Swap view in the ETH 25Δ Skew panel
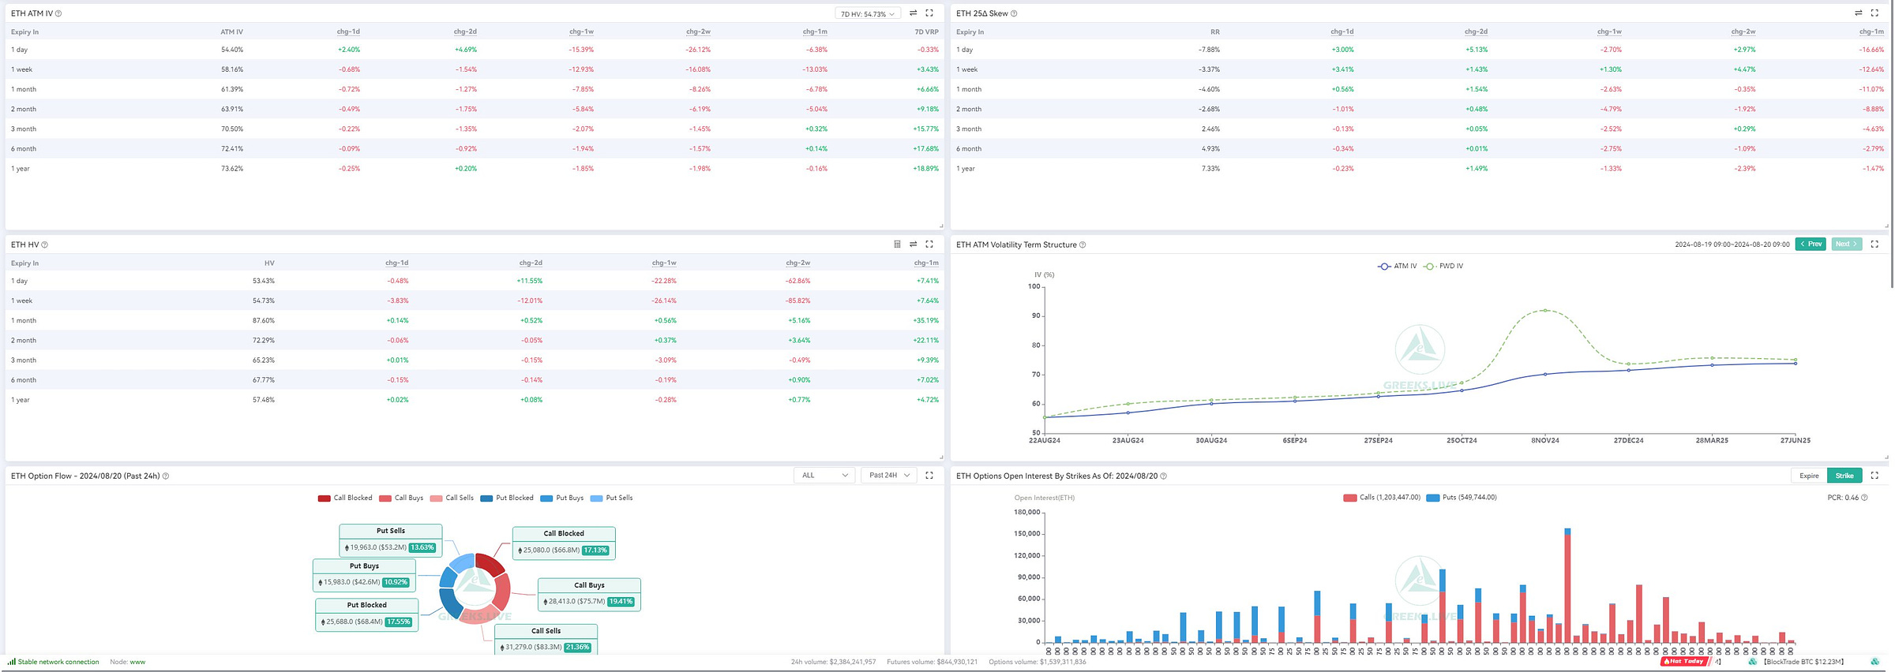The image size is (1895, 672). click(1858, 13)
